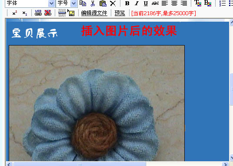233x166 pixels.
Task: Apply subscript formatting
Action: (25, 13)
